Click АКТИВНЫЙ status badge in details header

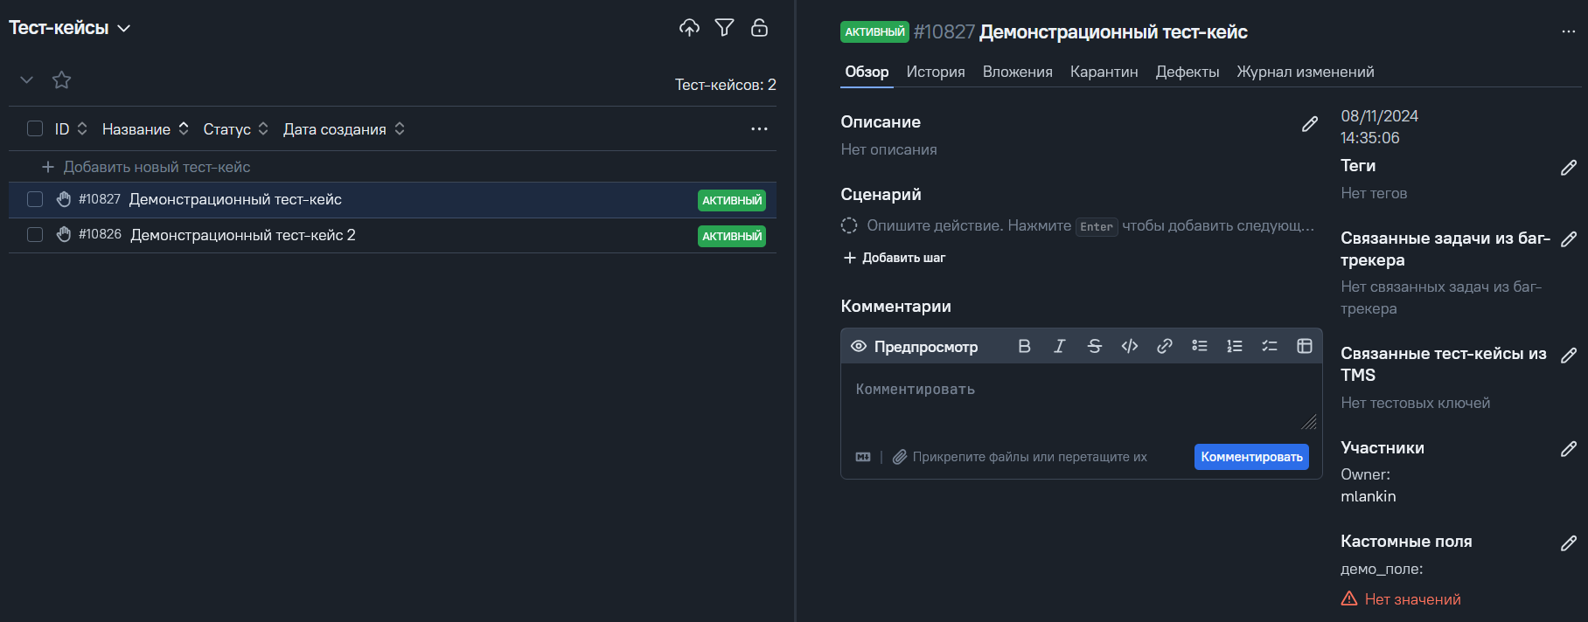(x=874, y=31)
